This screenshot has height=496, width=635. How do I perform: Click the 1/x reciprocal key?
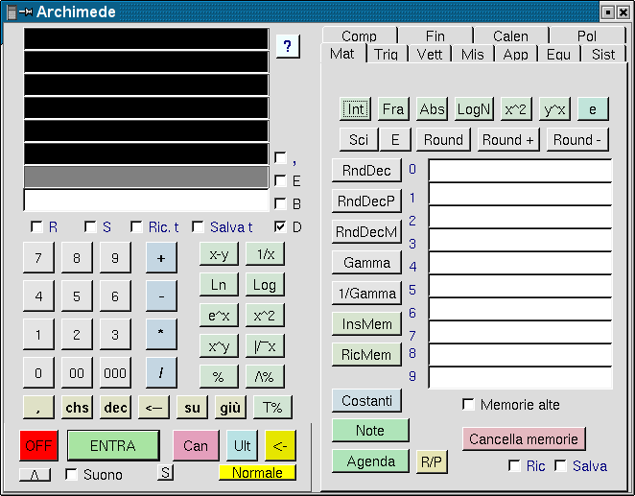click(x=265, y=254)
